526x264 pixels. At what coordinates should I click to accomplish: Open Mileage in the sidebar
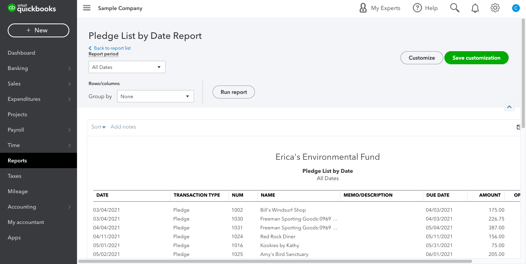pos(18,191)
